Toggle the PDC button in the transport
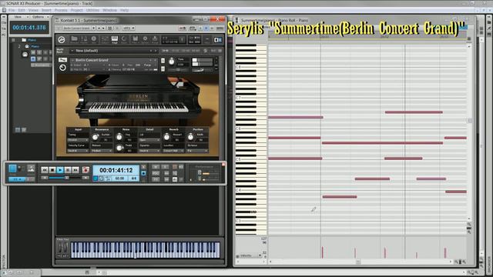This screenshot has height=277, width=493. click(x=156, y=173)
